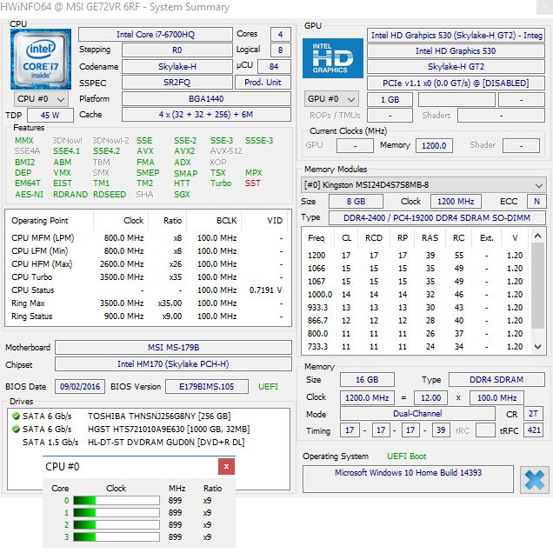
Task: Click BIOS version E179BIMS.105 field
Action: tap(207, 387)
